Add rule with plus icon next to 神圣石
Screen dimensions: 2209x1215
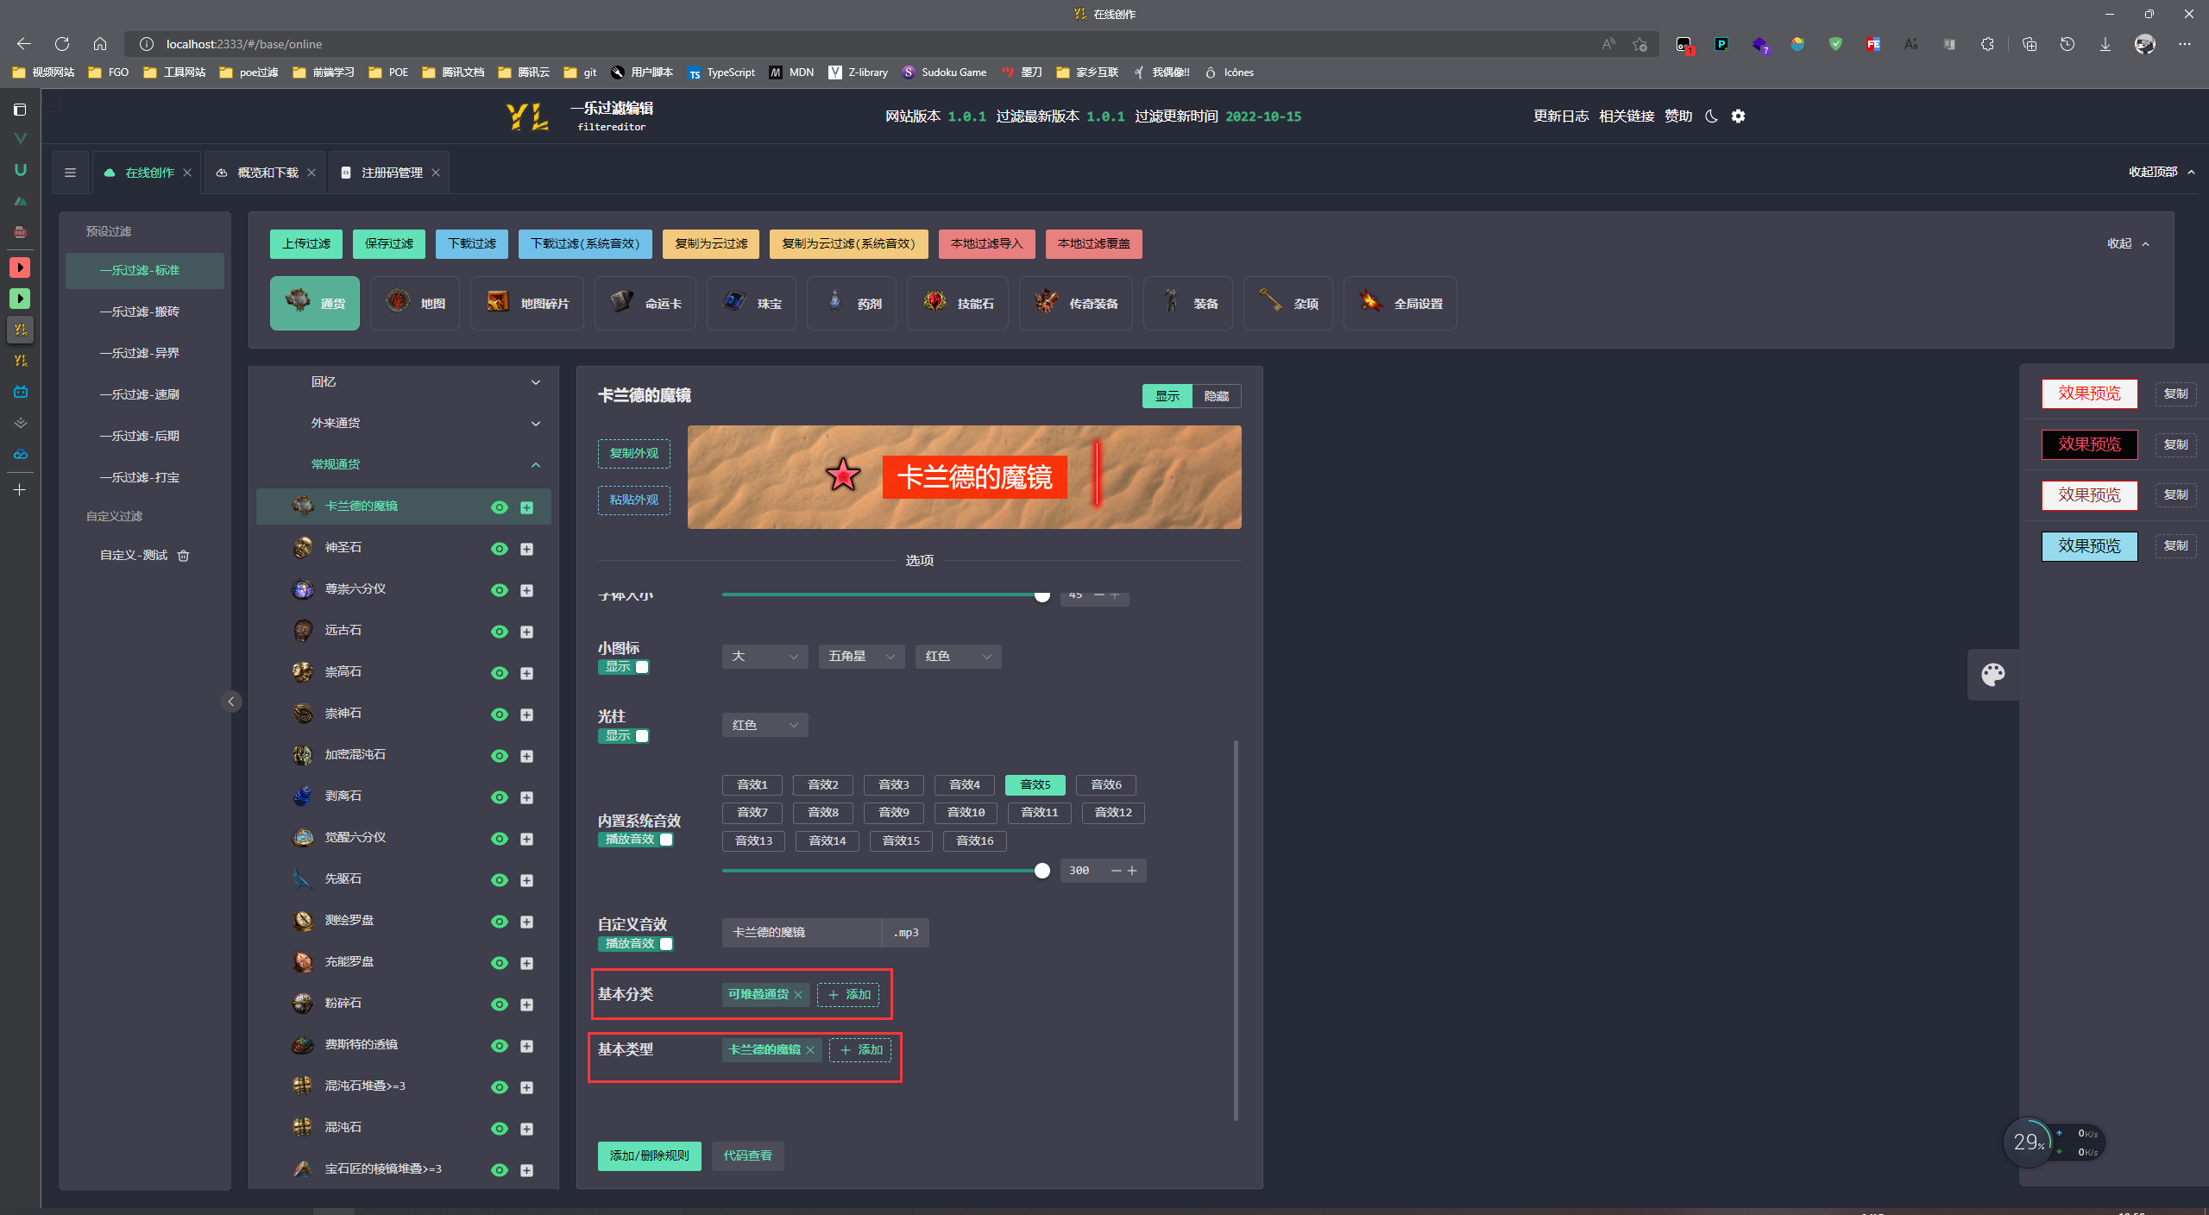point(526,549)
